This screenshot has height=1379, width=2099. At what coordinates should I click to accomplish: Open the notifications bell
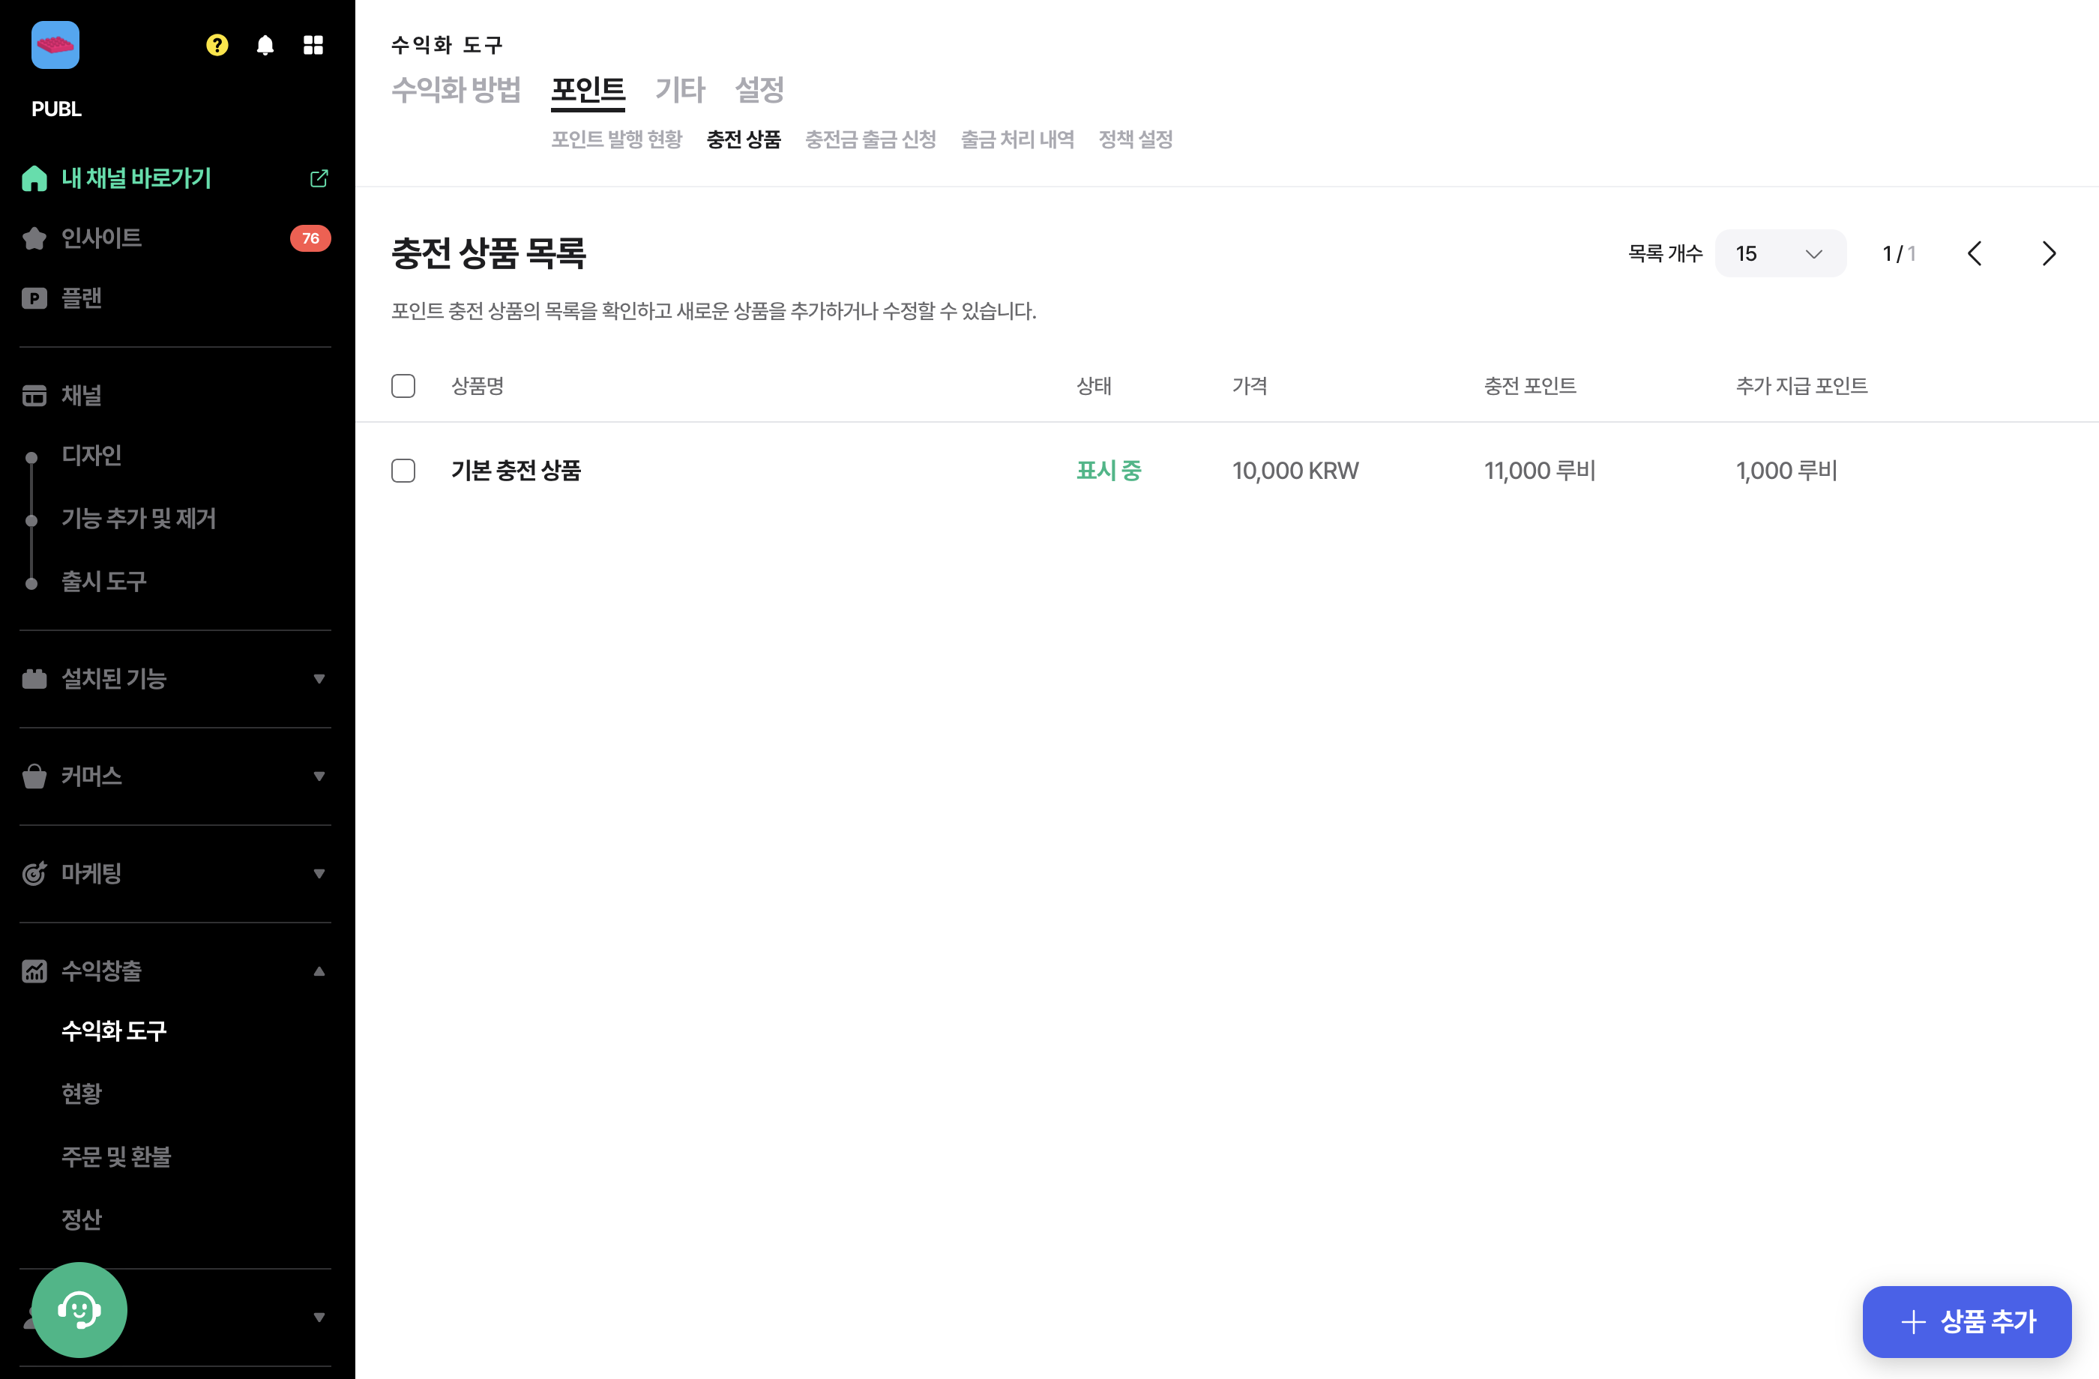(265, 45)
